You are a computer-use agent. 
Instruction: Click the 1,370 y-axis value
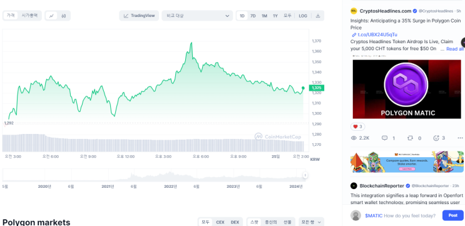tap(317, 41)
